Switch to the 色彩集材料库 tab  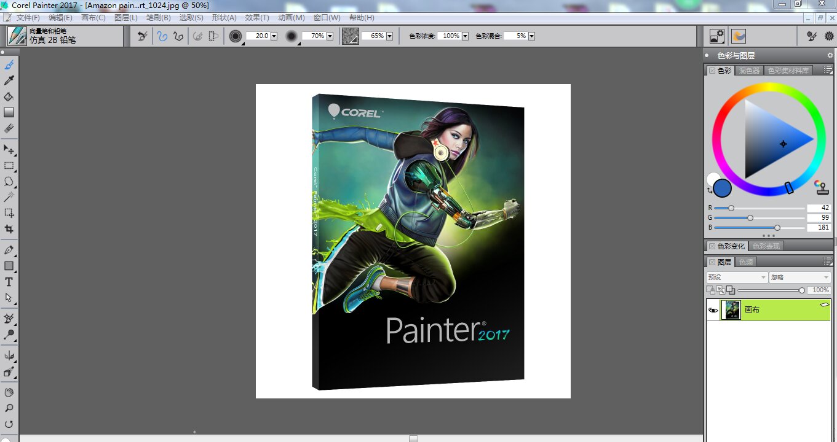click(x=788, y=71)
